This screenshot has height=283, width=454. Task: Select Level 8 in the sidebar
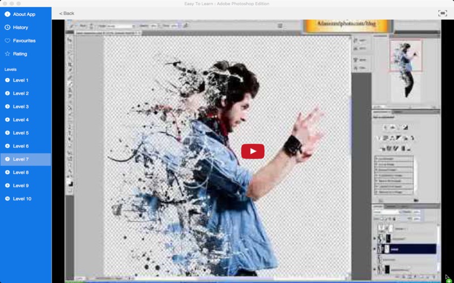21,172
